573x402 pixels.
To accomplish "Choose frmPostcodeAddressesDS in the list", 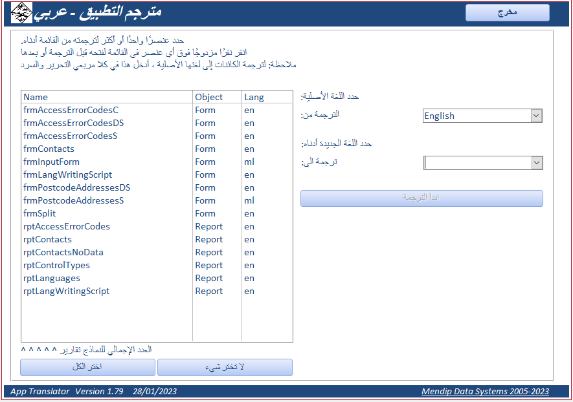I will (157, 188).
